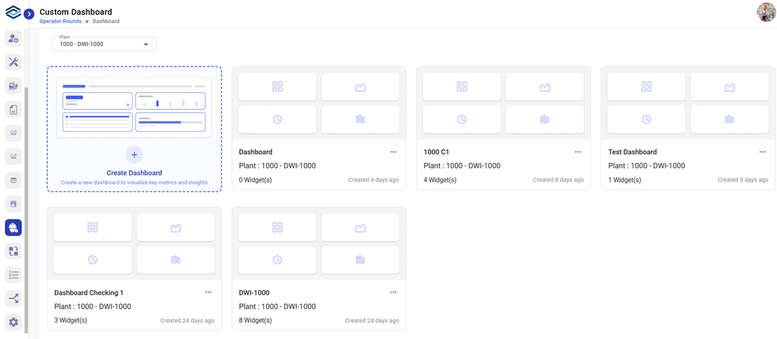Expand the sidebar with the arrow button
The image size is (777, 339).
(28, 14)
